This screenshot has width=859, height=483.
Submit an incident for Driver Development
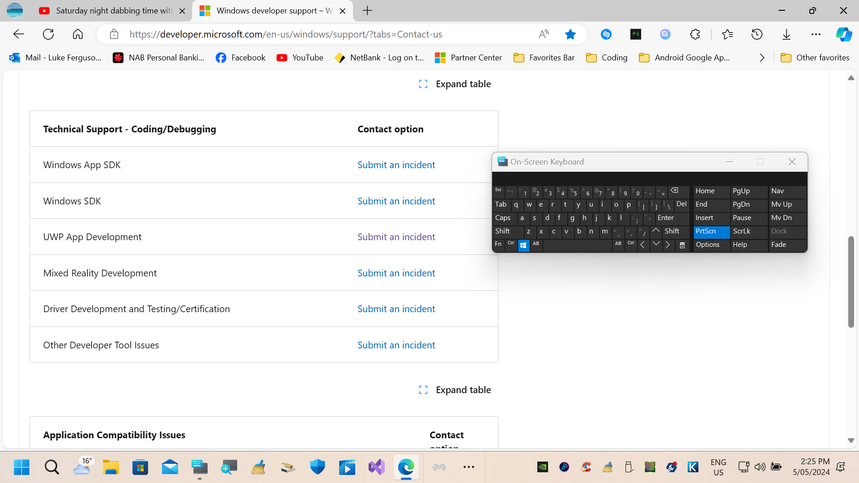pyautogui.click(x=396, y=309)
